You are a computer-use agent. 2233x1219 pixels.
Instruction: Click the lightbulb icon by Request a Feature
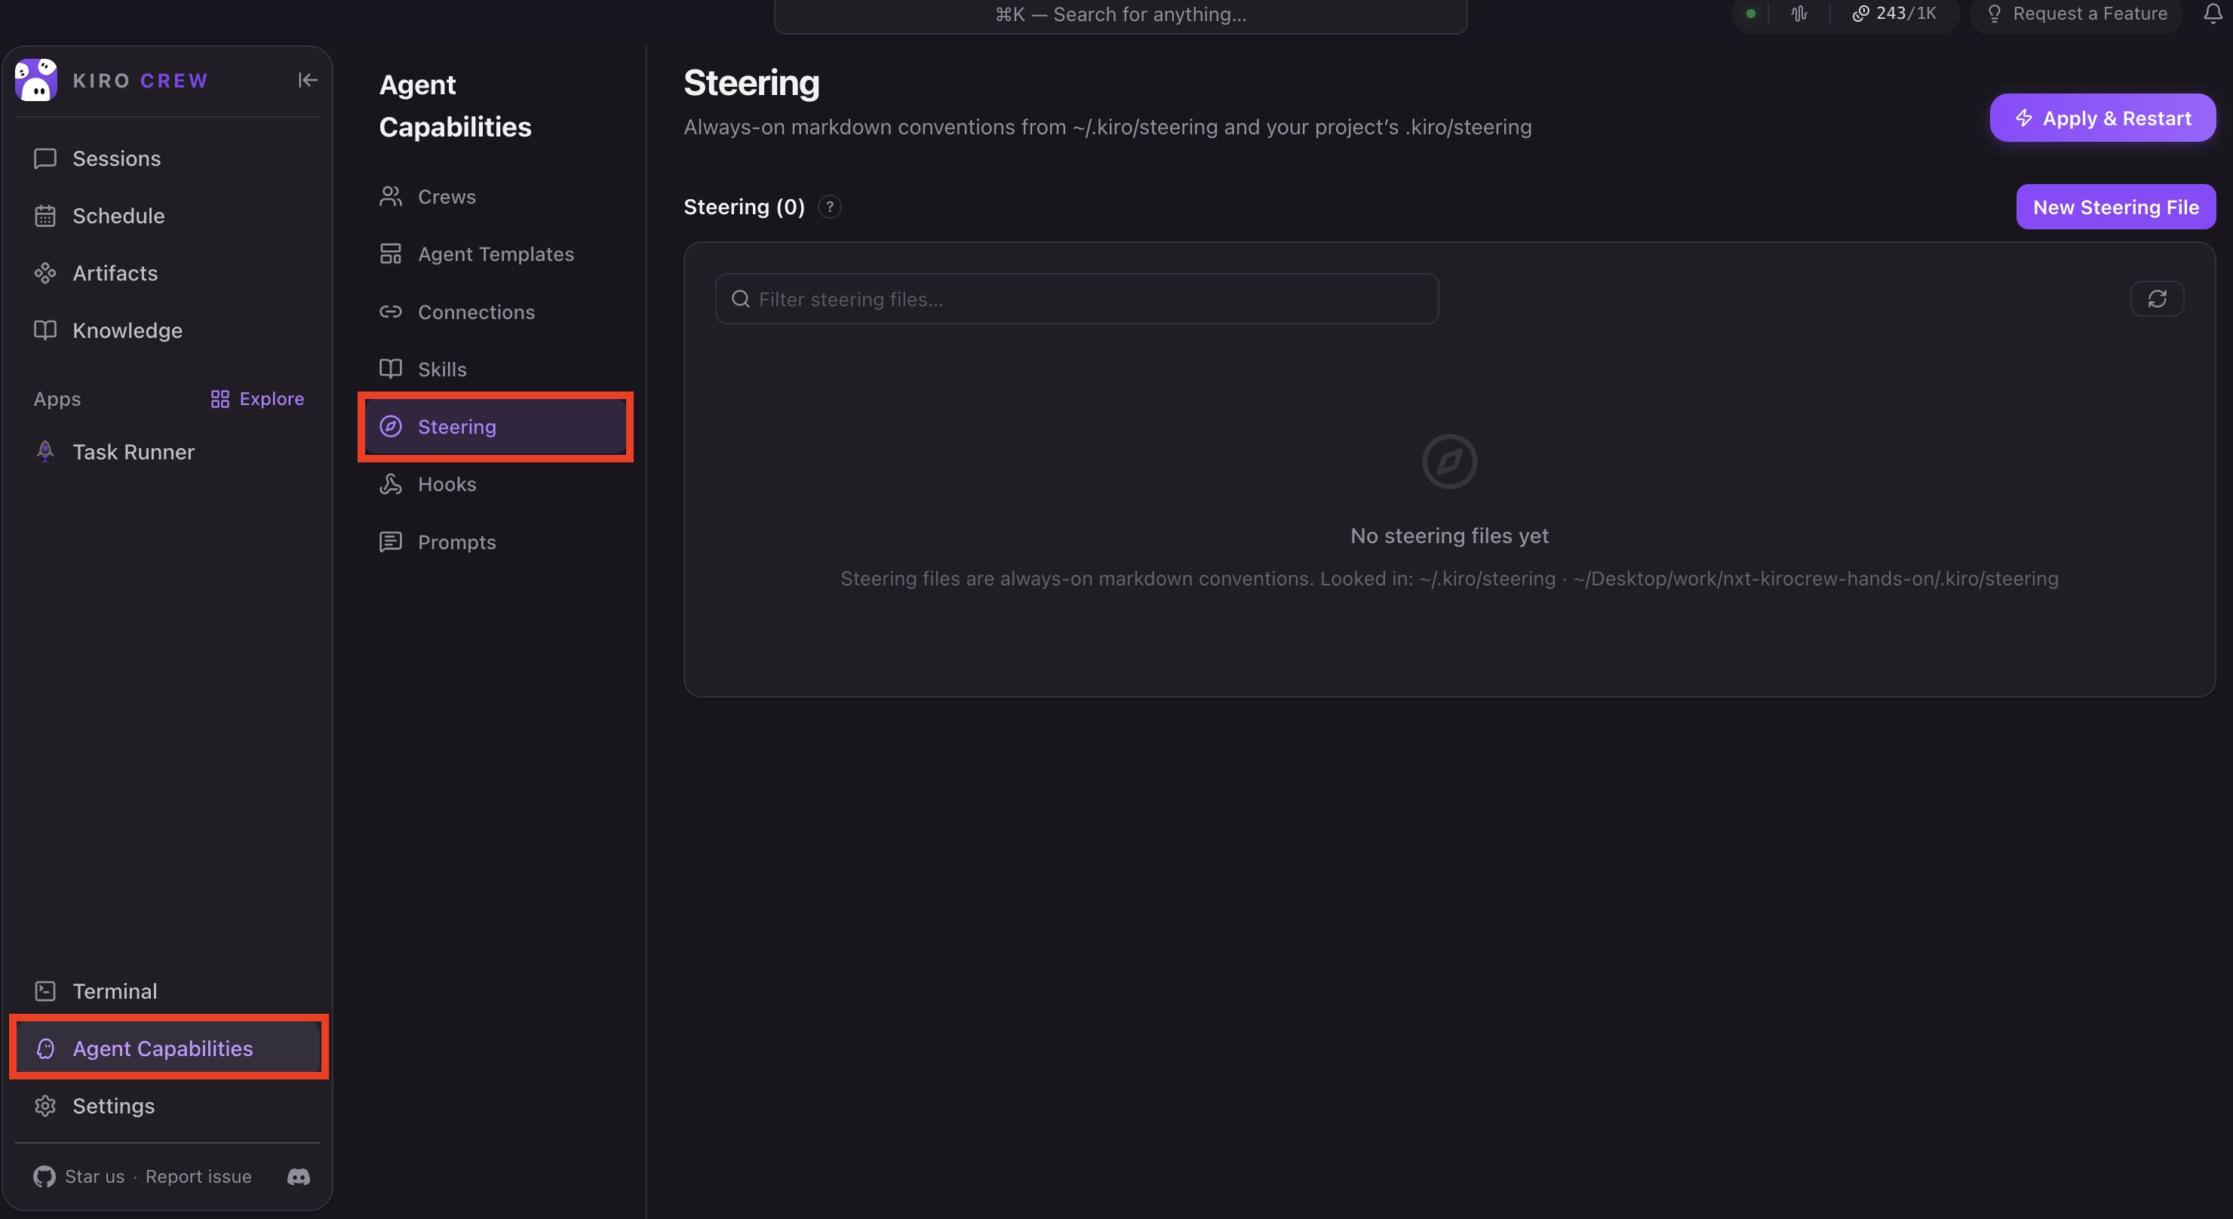point(1995,14)
